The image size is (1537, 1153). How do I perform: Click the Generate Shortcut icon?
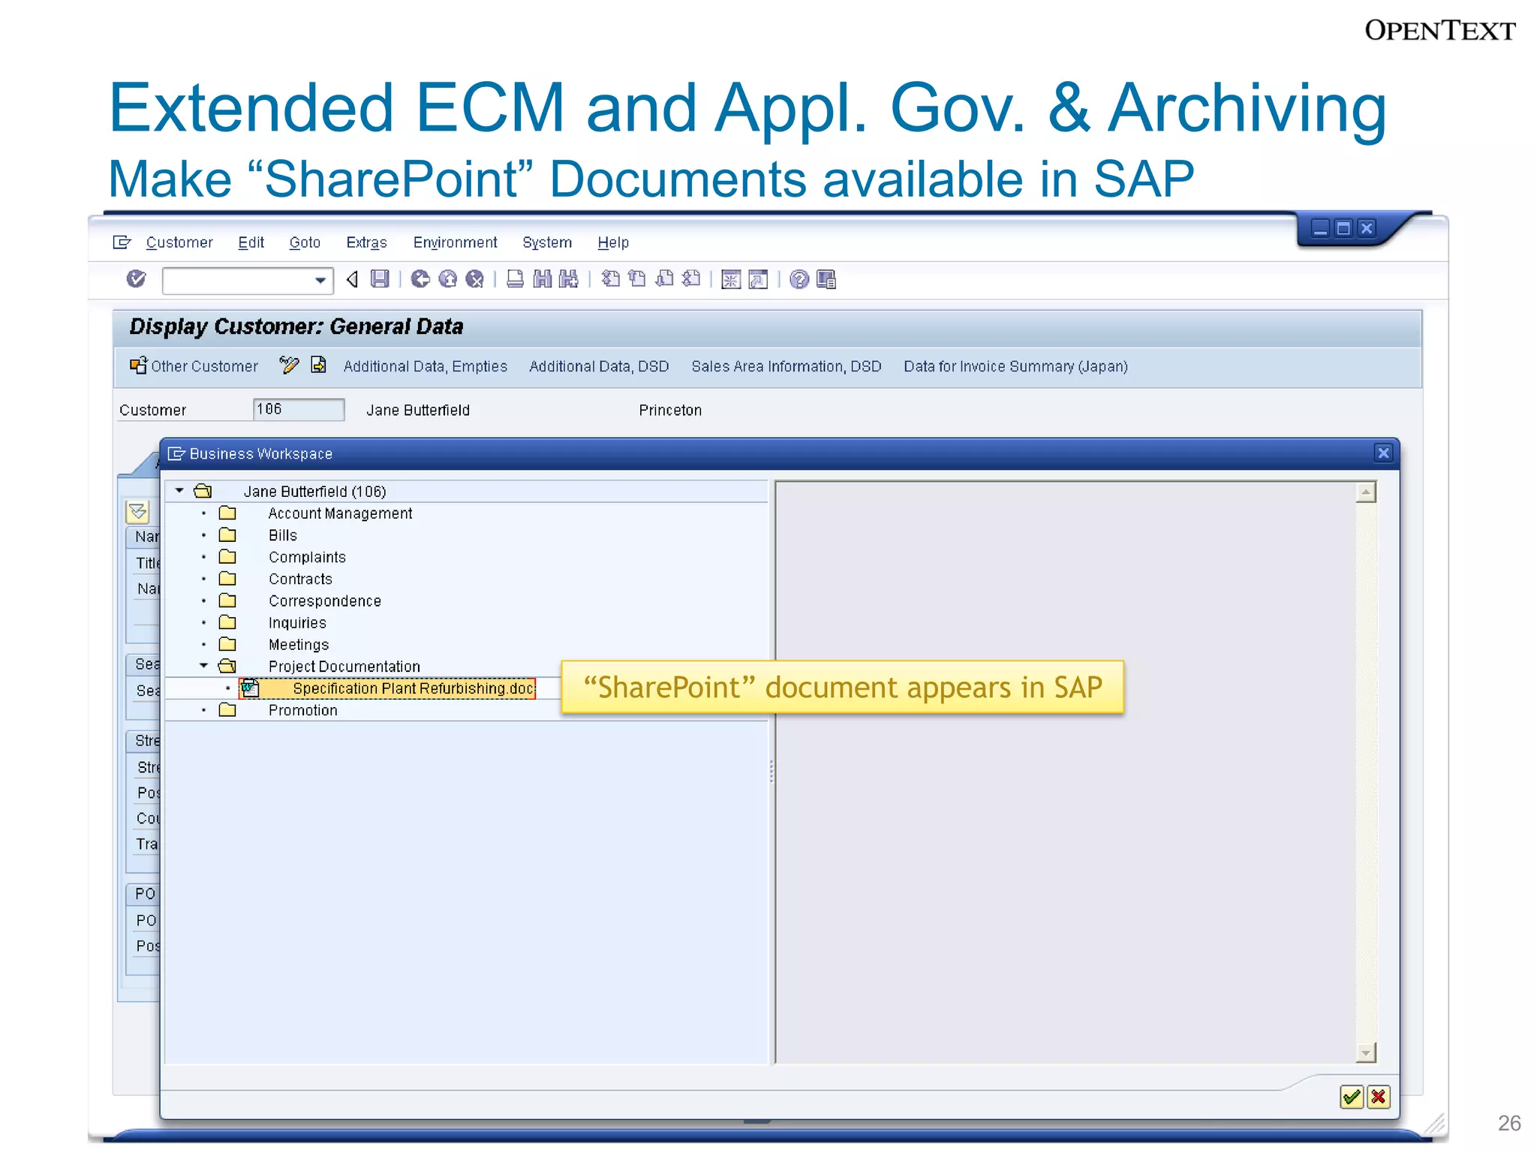click(x=758, y=279)
